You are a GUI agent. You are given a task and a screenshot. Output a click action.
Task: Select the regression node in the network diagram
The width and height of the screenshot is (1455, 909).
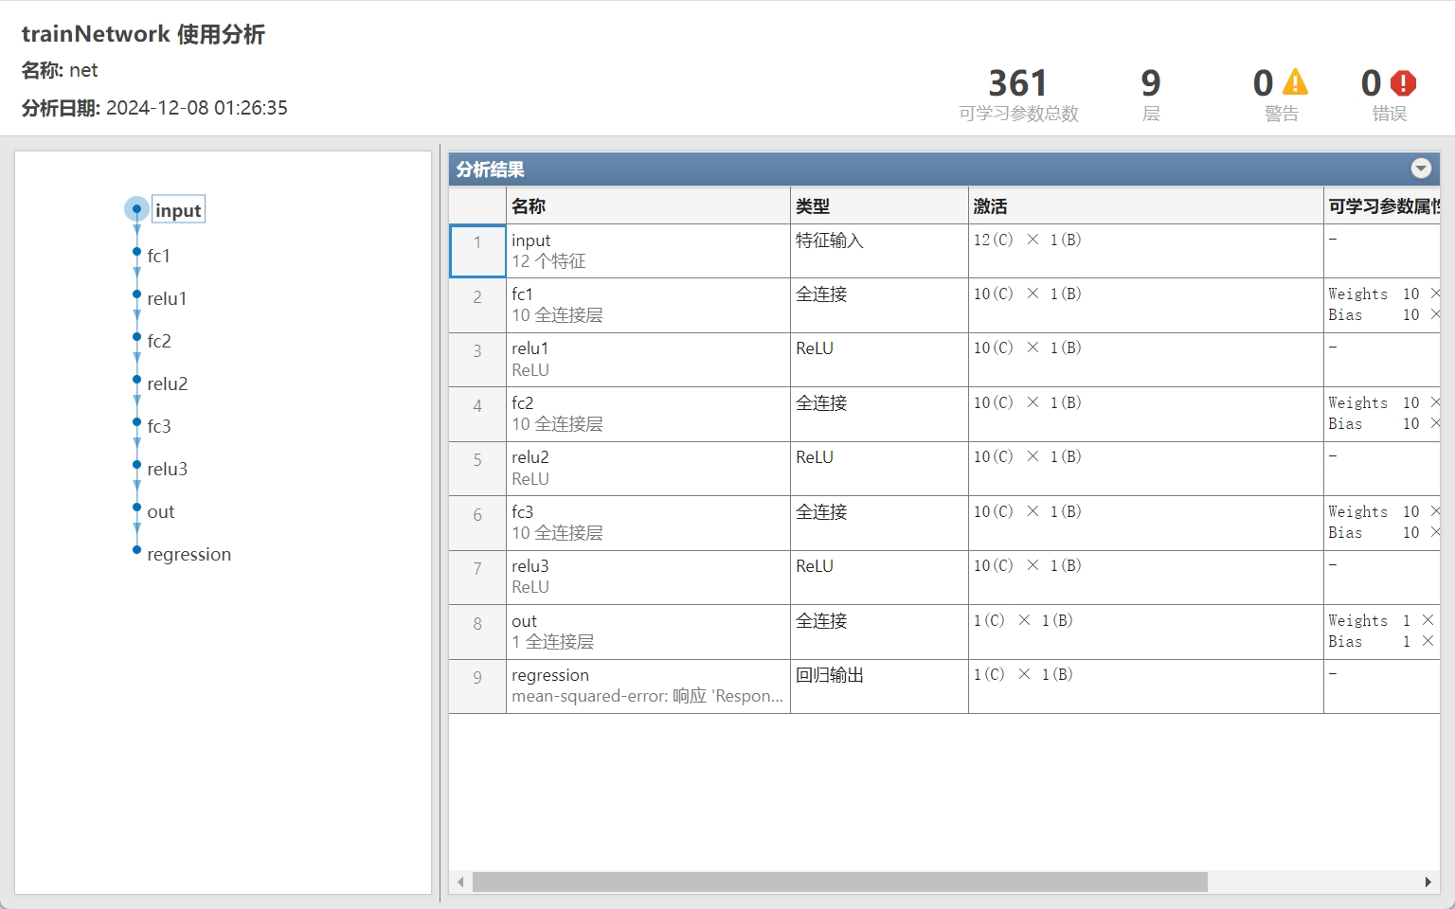click(x=189, y=554)
